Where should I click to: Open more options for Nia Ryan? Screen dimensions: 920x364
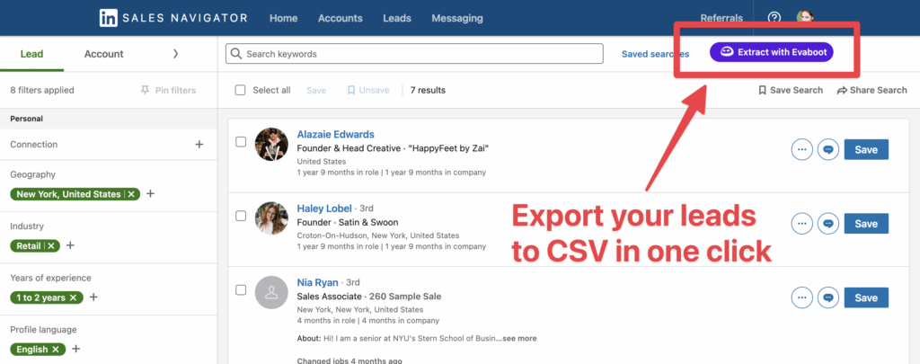[802, 297]
